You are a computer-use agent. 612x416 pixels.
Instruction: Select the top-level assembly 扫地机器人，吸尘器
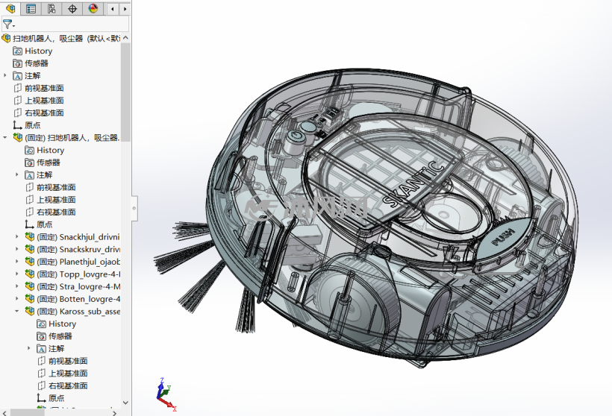(66, 38)
